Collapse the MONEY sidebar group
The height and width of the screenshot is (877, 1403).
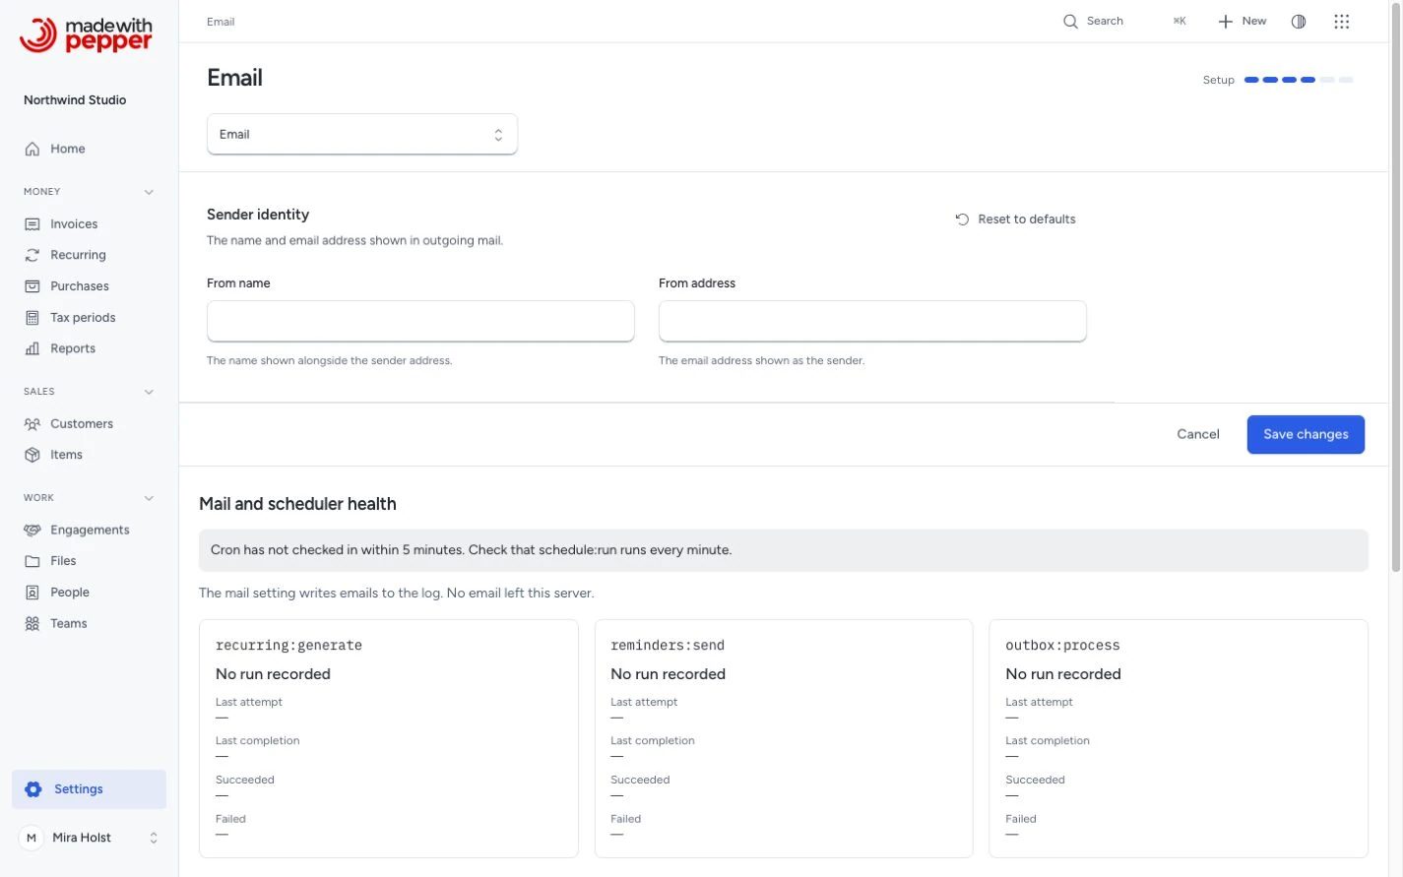[149, 192]
